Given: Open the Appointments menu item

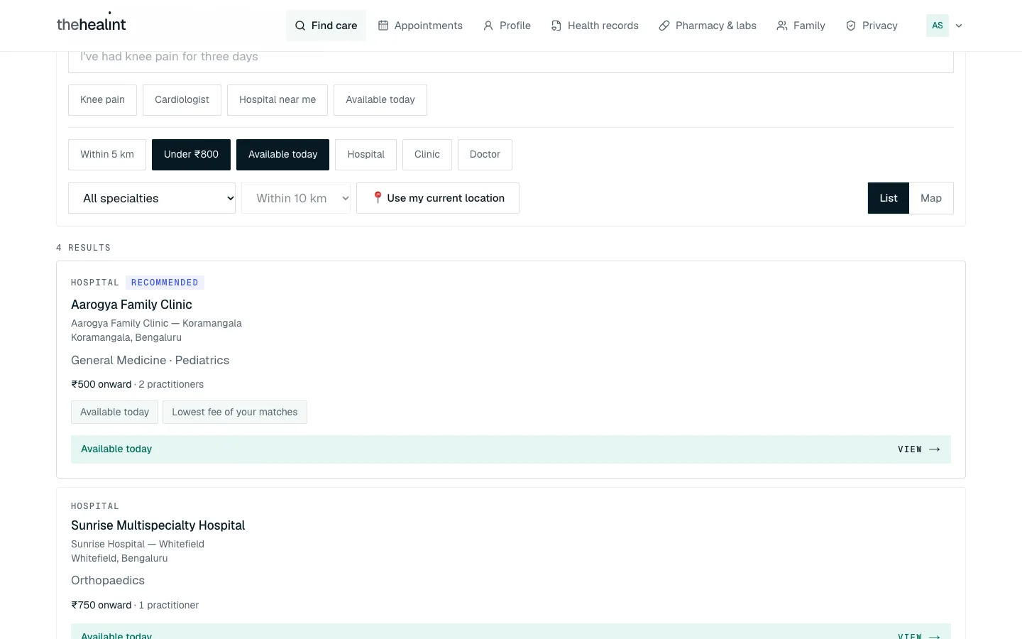Looking at the screenshot, I should coord(420,26).
